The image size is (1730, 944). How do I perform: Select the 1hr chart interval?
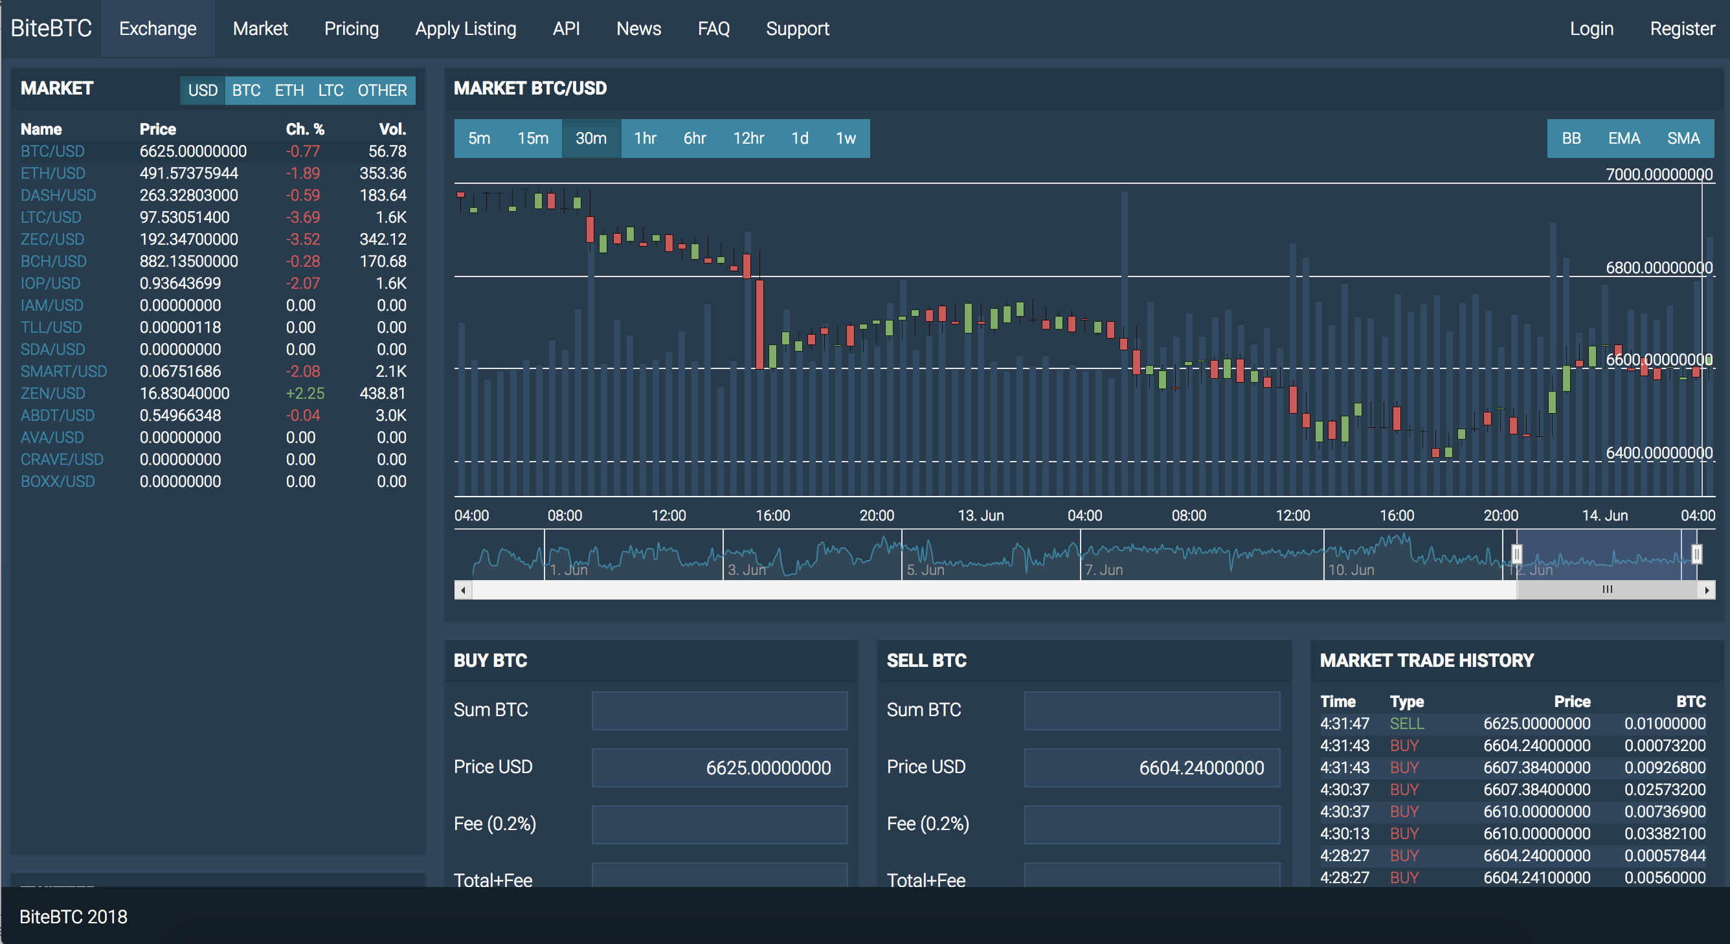click(x=645, y=139)
